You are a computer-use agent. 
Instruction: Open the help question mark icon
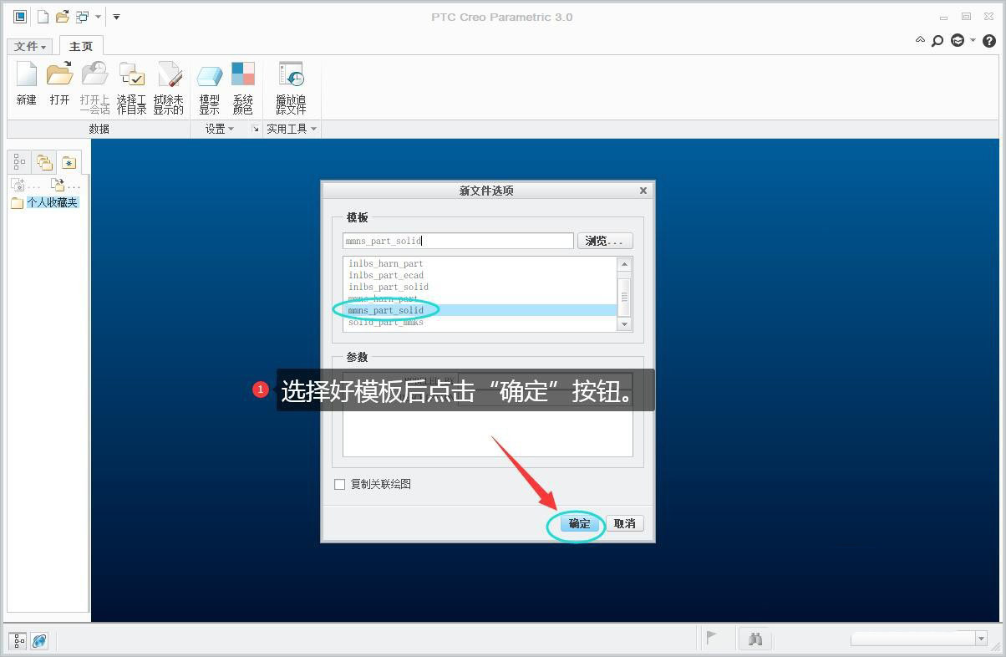[989, 40]
